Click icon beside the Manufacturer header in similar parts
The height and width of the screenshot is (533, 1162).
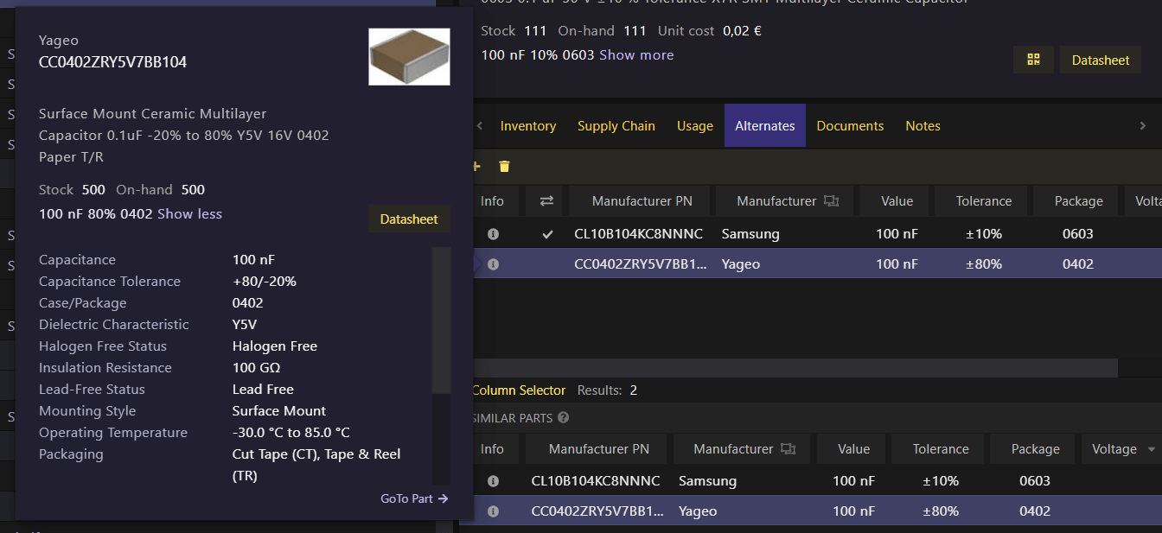pyautogui.click(x=788, y=449)
